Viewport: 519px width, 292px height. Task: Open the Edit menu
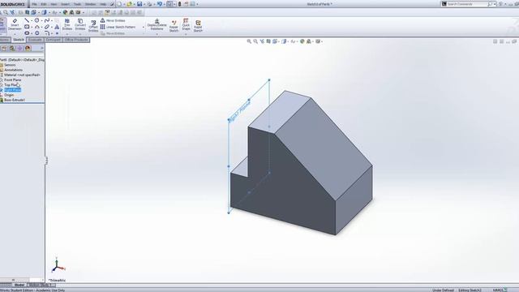[x=44, y=4]
